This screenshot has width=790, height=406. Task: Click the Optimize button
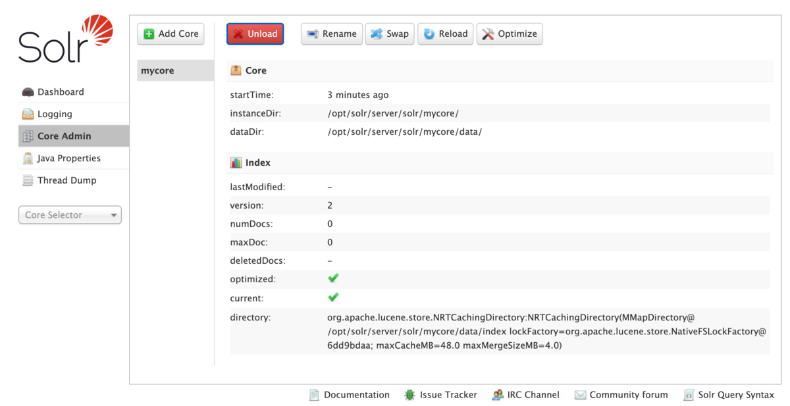tap(510, 34)
